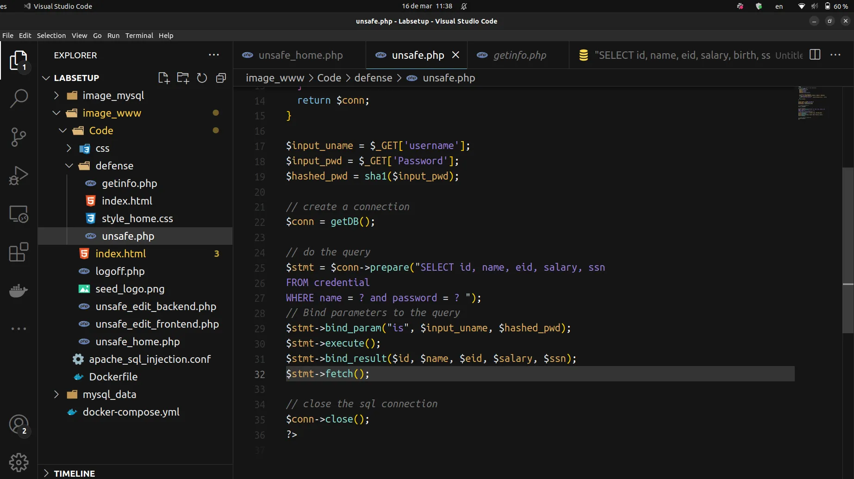Toggle the notifications bell in top bar

tap(464, 6)
